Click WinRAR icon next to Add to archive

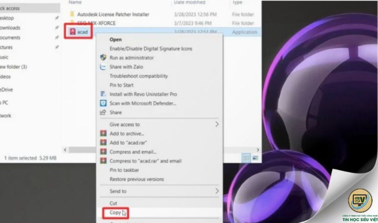[x=103, y=133]
